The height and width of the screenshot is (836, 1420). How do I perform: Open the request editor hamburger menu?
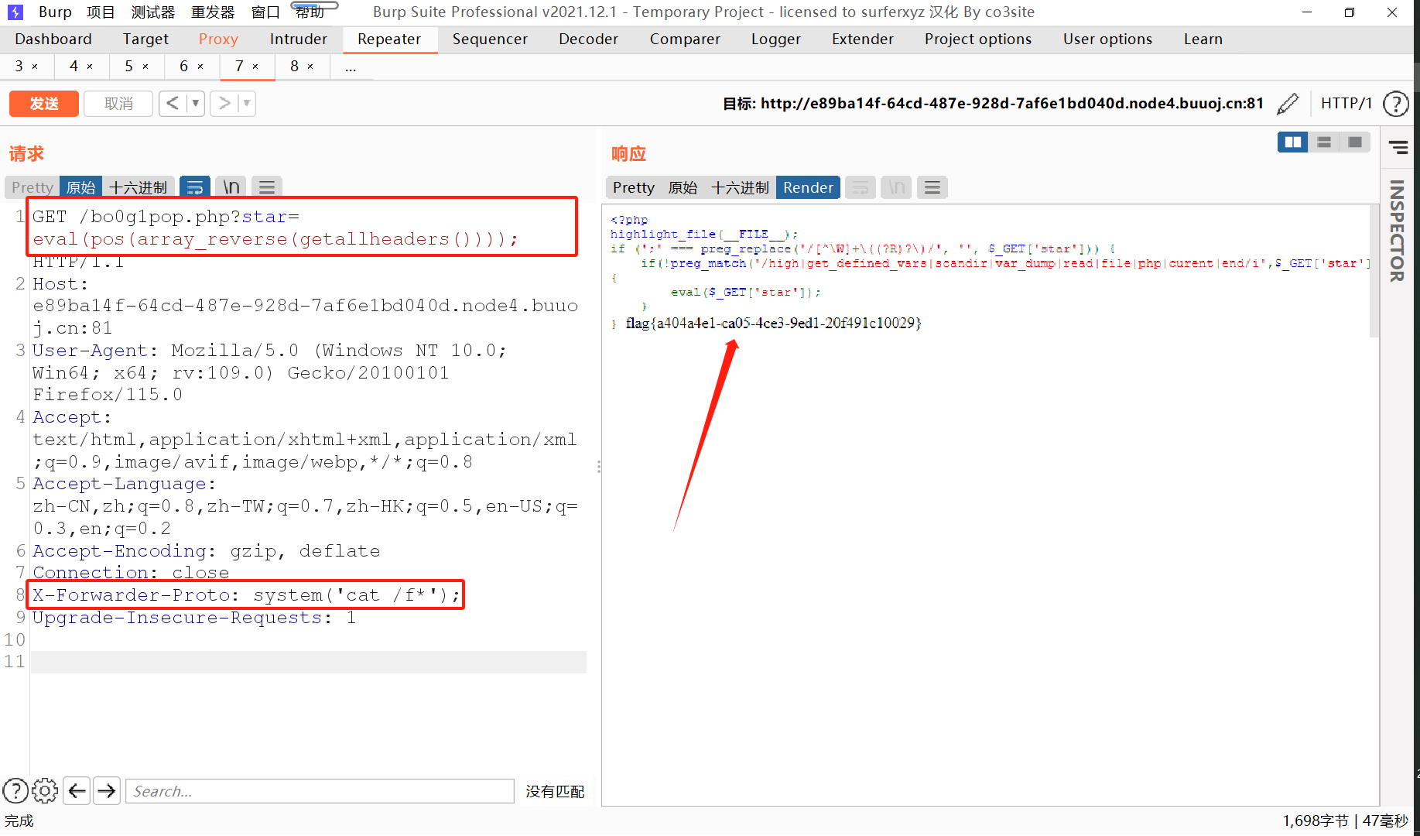point(267,187)
